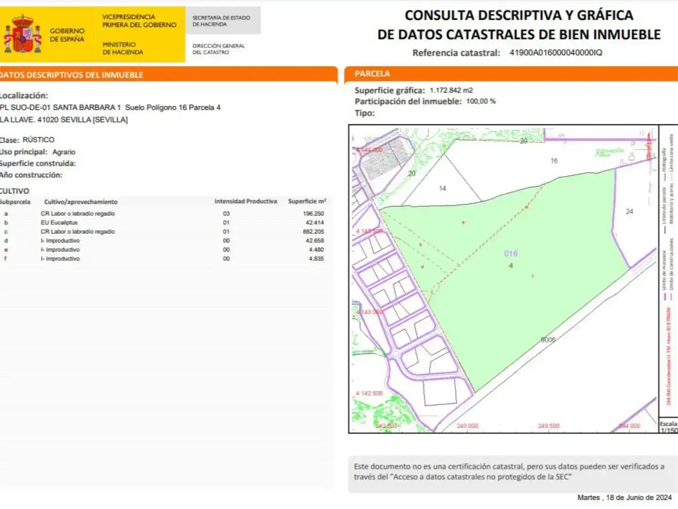The height and width of the screenshot is (509, 678).
Task: Click the 'Tipo:' label
Action: (x=365, y=113)
